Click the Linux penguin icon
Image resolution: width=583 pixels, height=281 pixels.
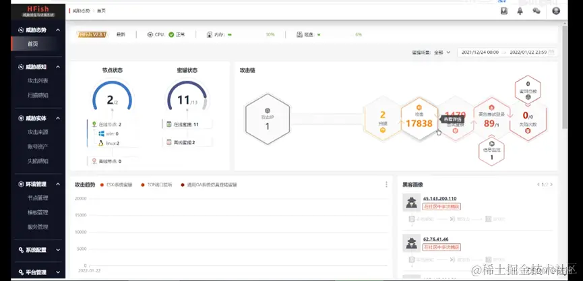(x=101, y=143)
